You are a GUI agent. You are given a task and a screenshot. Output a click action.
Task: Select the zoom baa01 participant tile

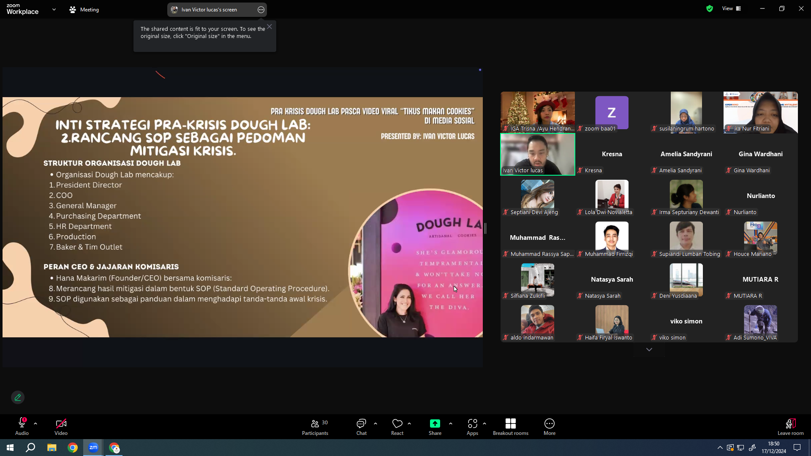(612, 112)
